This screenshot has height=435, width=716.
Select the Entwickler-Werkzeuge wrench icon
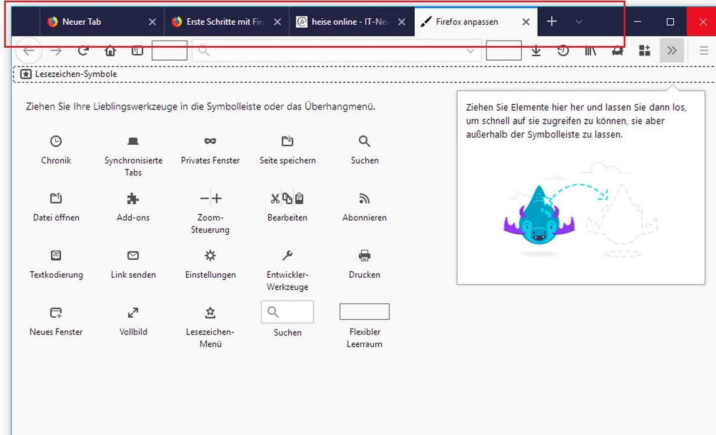coord(287,255)
